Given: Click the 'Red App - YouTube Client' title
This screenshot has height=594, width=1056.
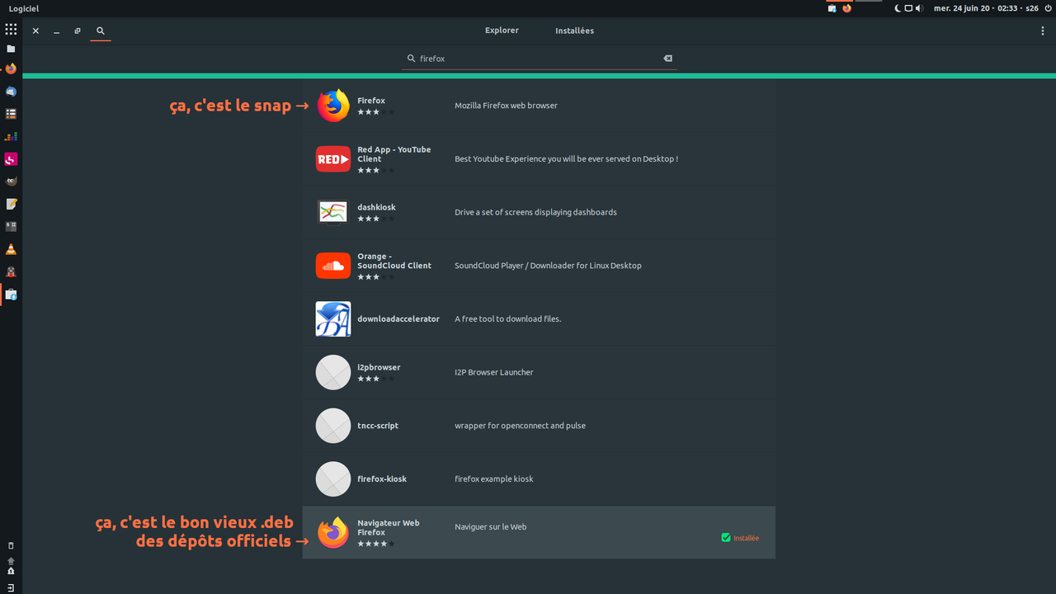Looking at the screenshot, I should click(x=394, y=154).
